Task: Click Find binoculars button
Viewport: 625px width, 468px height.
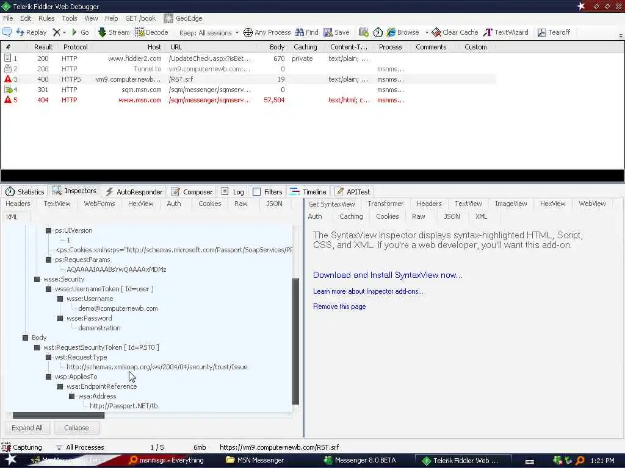Action: (x=306, y=32)
